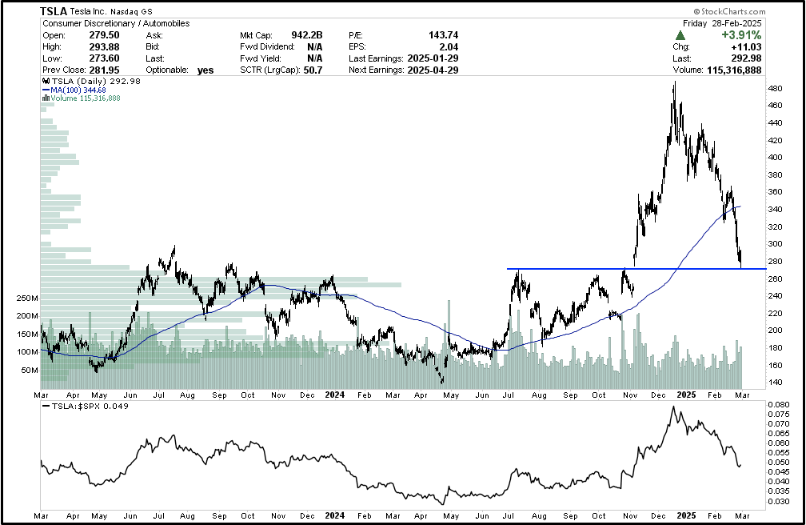Click the Friday 28-Feb-2025 date
This screenshot has height=525, width=806.
pyautogui.click(x=722, y=23)
